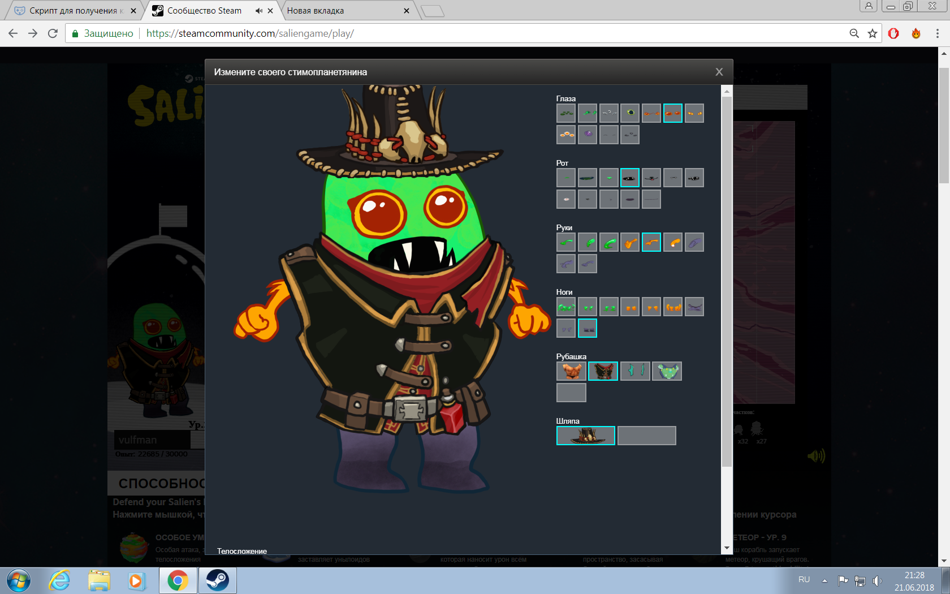Select the orange swirly eyes

coord(651,113)
